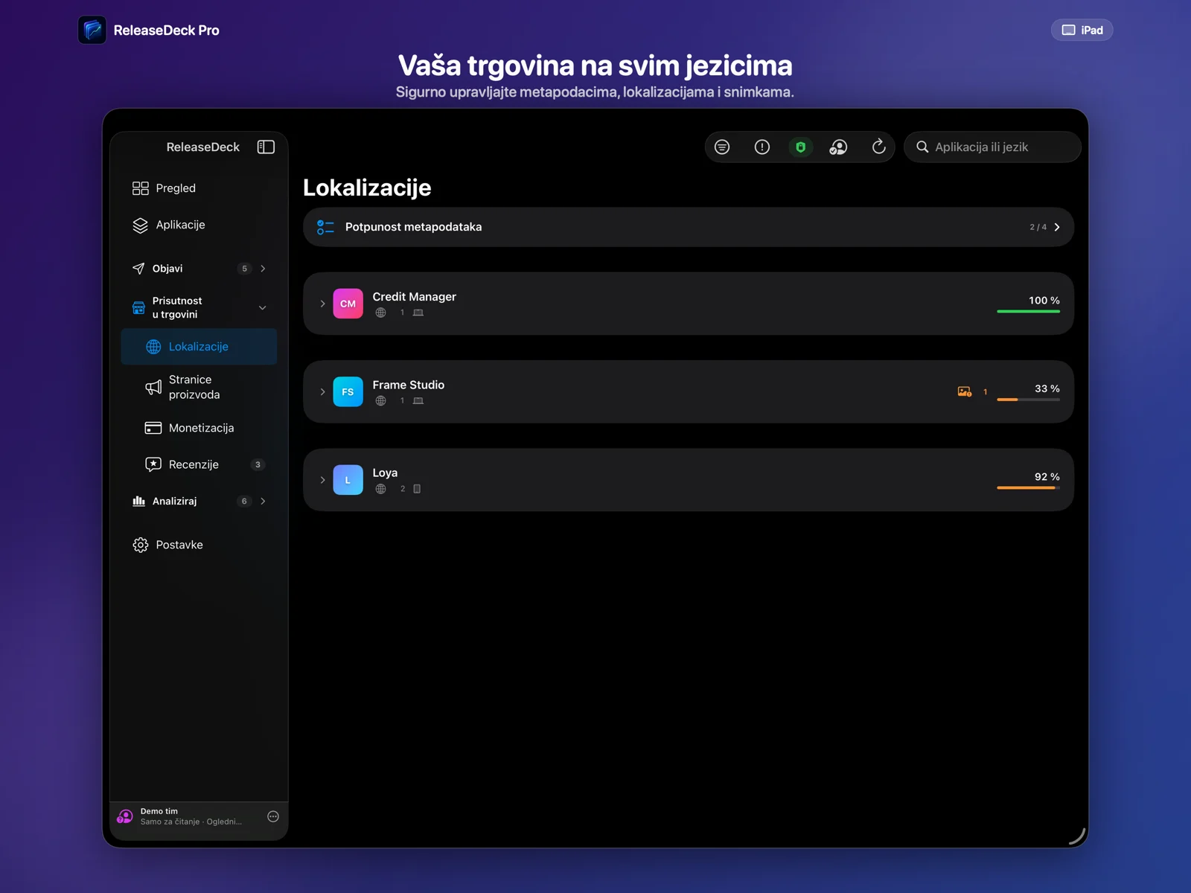Click the Frame Studio 33 % progress bar

click(1028, 400)
